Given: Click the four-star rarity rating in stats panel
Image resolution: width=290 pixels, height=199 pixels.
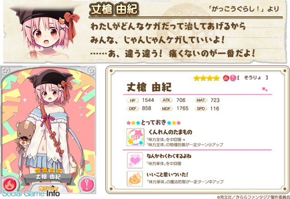Looking at the screenshot, I should pyautogui.click(x=207, y=78).
